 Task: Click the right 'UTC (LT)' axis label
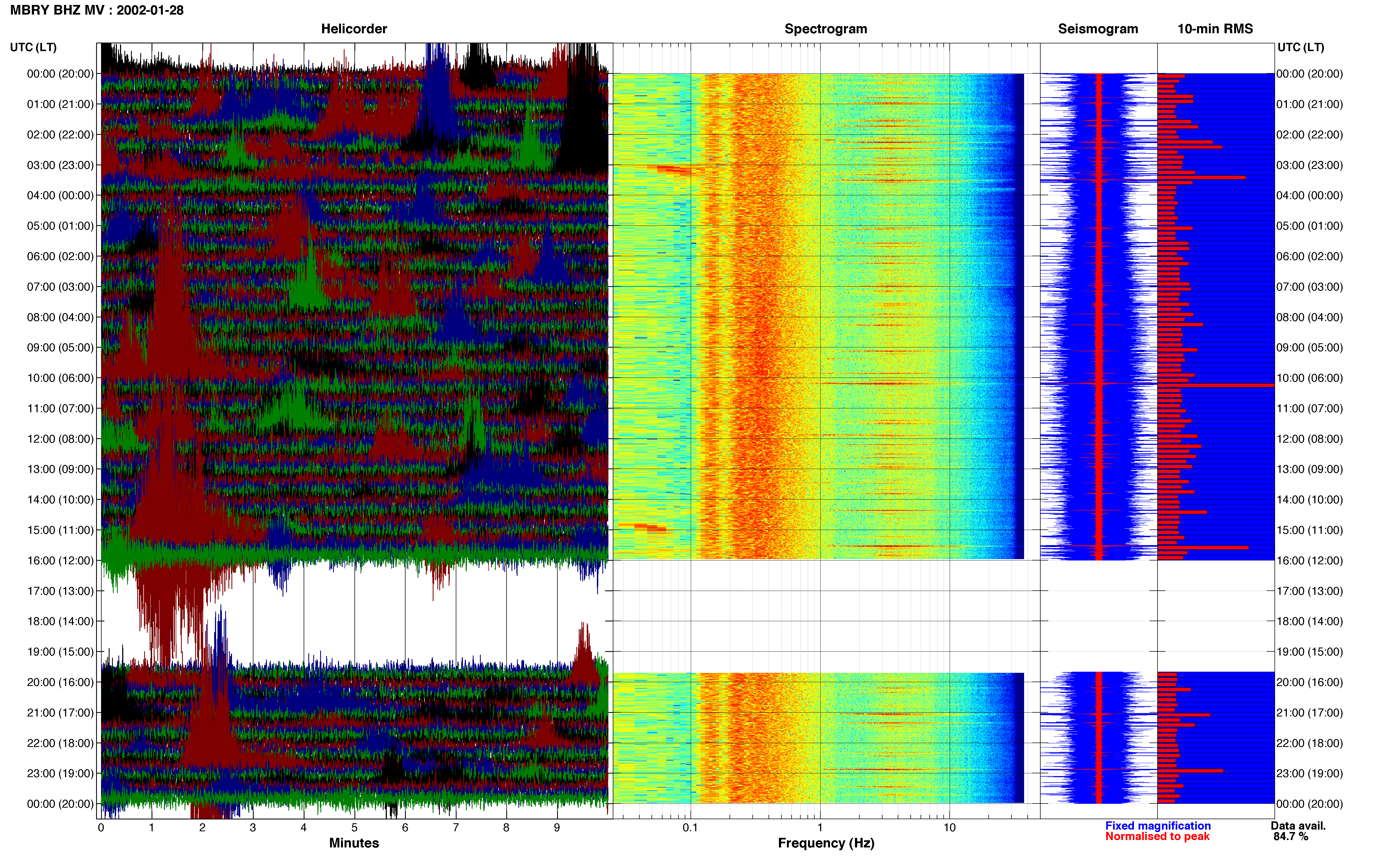coord(1301,47)
